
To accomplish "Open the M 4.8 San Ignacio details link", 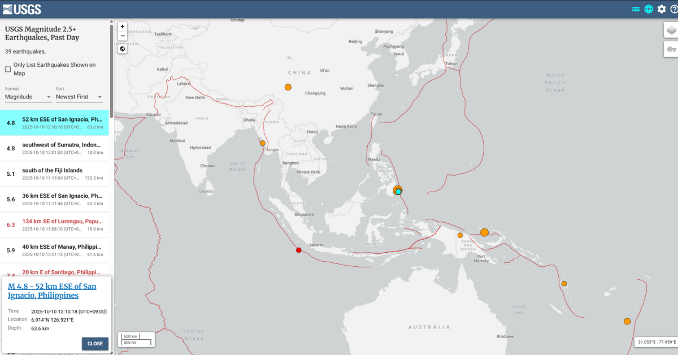I will 51,291.
